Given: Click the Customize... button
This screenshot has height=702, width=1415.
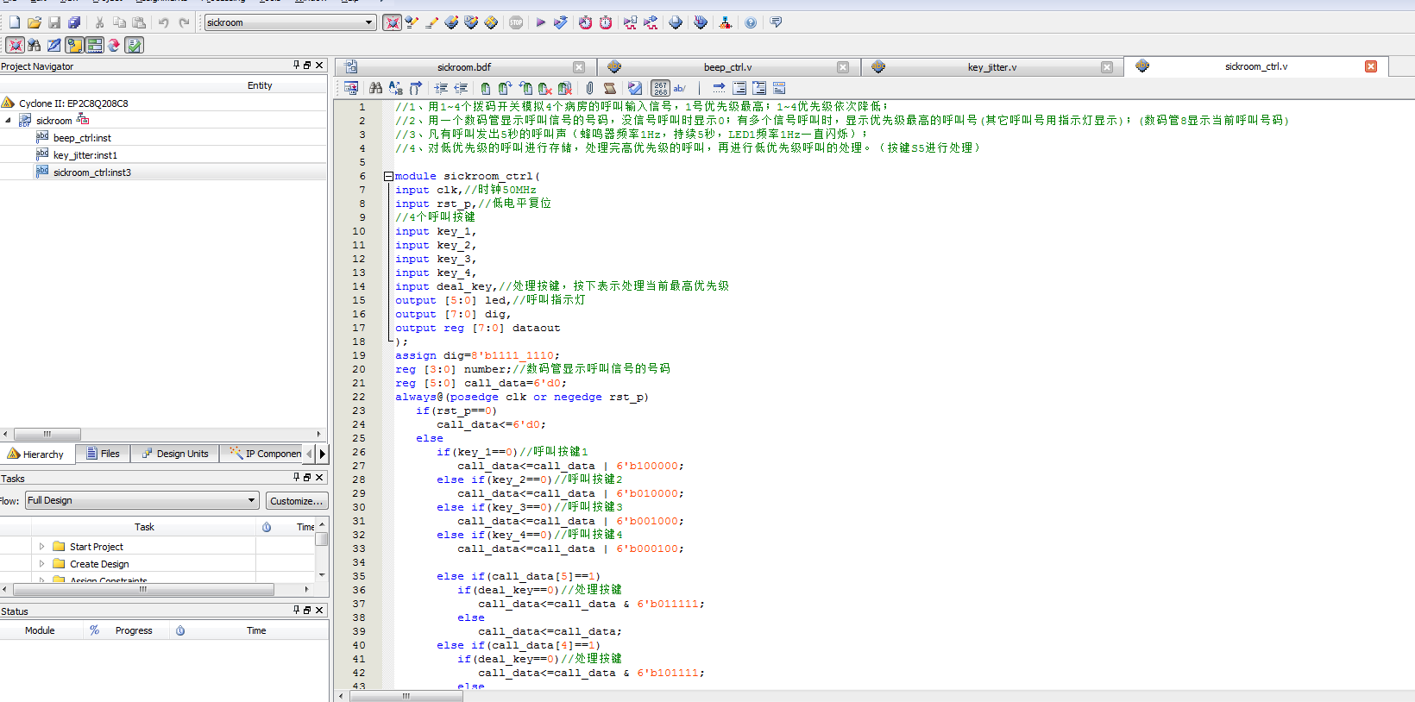Looking at the screenshot, I should 296,501.
